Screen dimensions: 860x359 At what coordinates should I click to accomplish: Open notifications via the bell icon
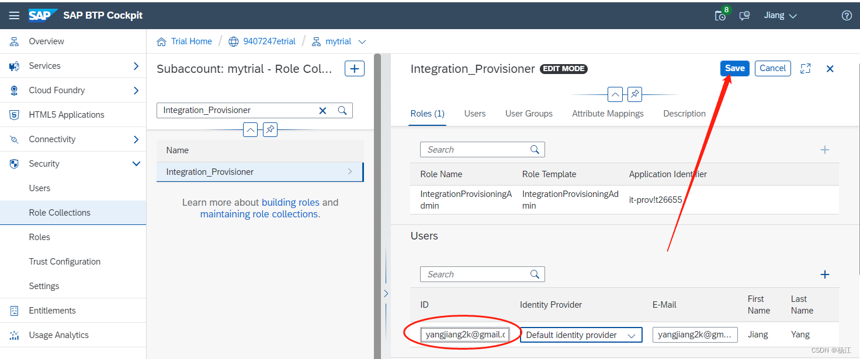click(x=720, y=16)
